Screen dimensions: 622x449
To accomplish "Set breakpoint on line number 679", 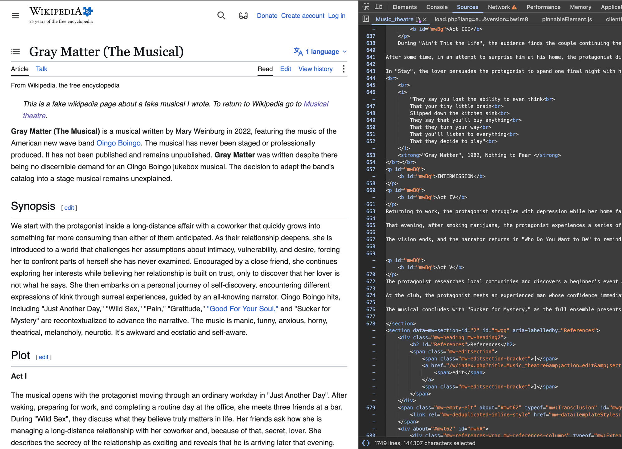I will [370, 408].
